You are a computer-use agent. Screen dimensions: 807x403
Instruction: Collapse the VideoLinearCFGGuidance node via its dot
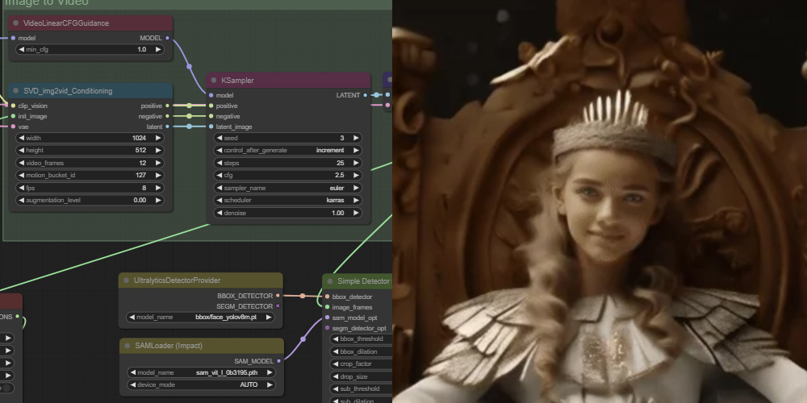[x=16, y=23]
